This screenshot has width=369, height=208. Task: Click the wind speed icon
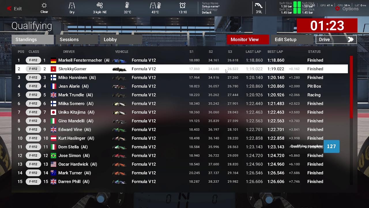(100, 5)
